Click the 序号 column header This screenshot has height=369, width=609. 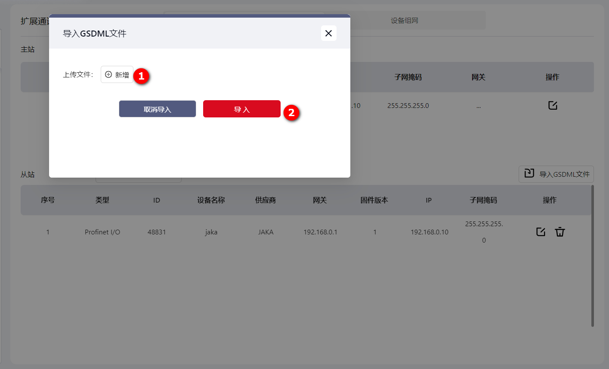(x=48, y=200)
